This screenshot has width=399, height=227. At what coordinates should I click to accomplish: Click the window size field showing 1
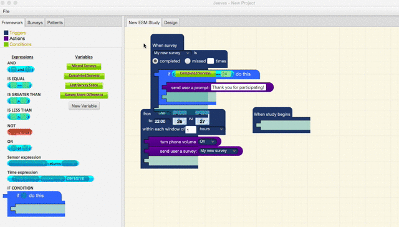191,130
